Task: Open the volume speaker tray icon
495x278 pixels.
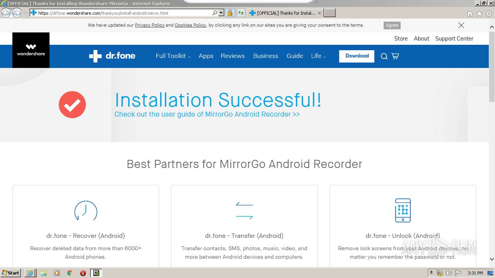Action: click(x=449, y=273)
